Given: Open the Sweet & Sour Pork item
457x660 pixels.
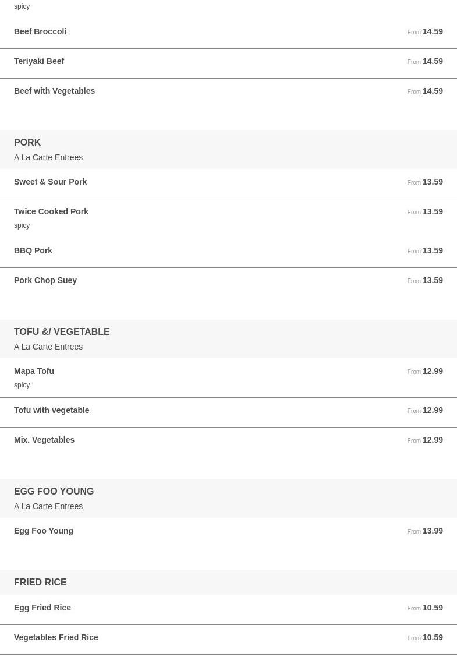Looking at the screenshot, I should click(x=228, y=184).
